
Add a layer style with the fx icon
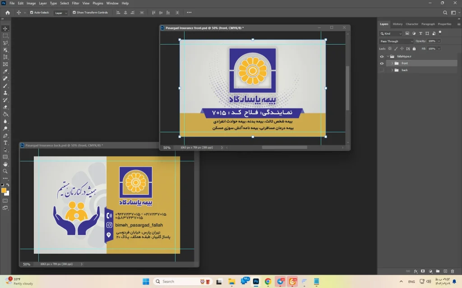[416, 271]
